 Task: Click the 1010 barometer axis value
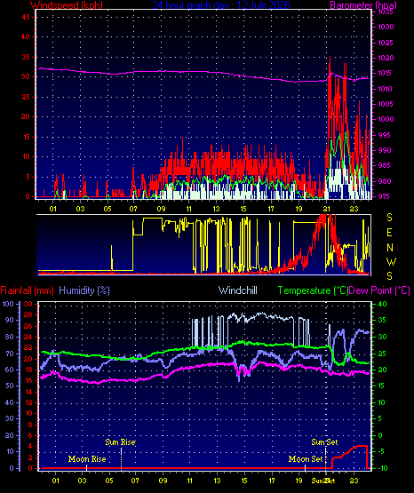click(x=386, y=89)
